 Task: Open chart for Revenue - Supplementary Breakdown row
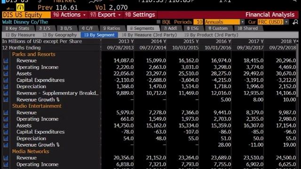[x=6, y=93]
